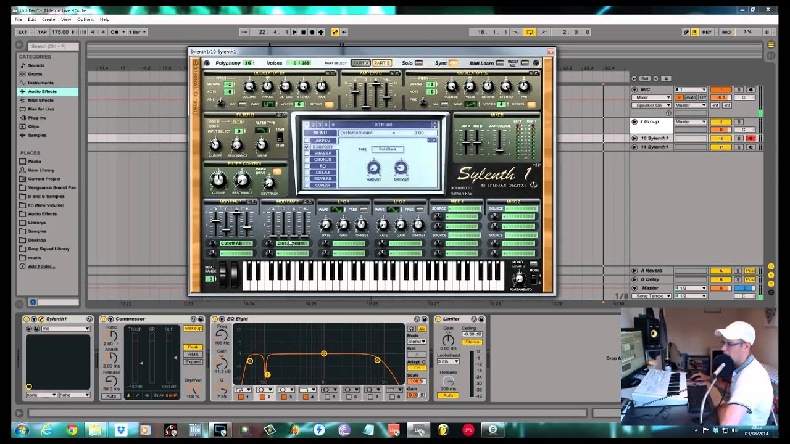The height and width of the screenshot is (444, 790).
Task: Click the Stop button in Ableton transport
Action: pos(303,32)
